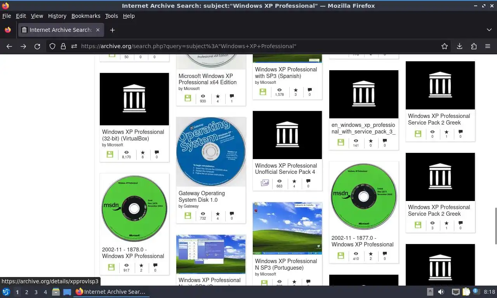Switch to workspace 2 in taskbar

point(26,292)
